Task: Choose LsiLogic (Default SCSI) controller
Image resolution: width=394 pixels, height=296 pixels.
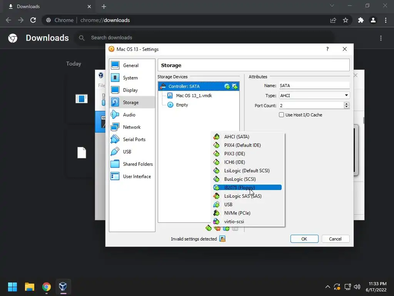Action: [248, 171]
